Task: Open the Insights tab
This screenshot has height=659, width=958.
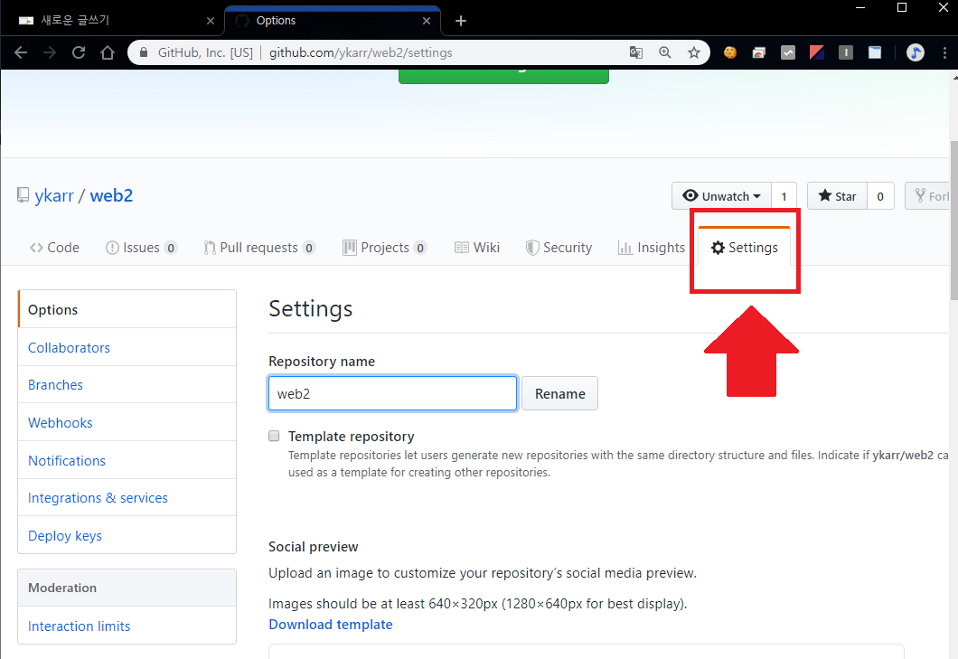Action: (652, 248)
